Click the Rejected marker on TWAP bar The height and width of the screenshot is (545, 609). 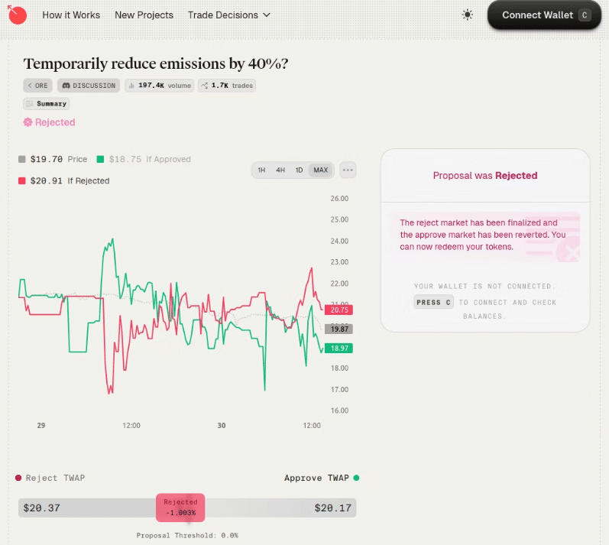click(x=180, y=508)
